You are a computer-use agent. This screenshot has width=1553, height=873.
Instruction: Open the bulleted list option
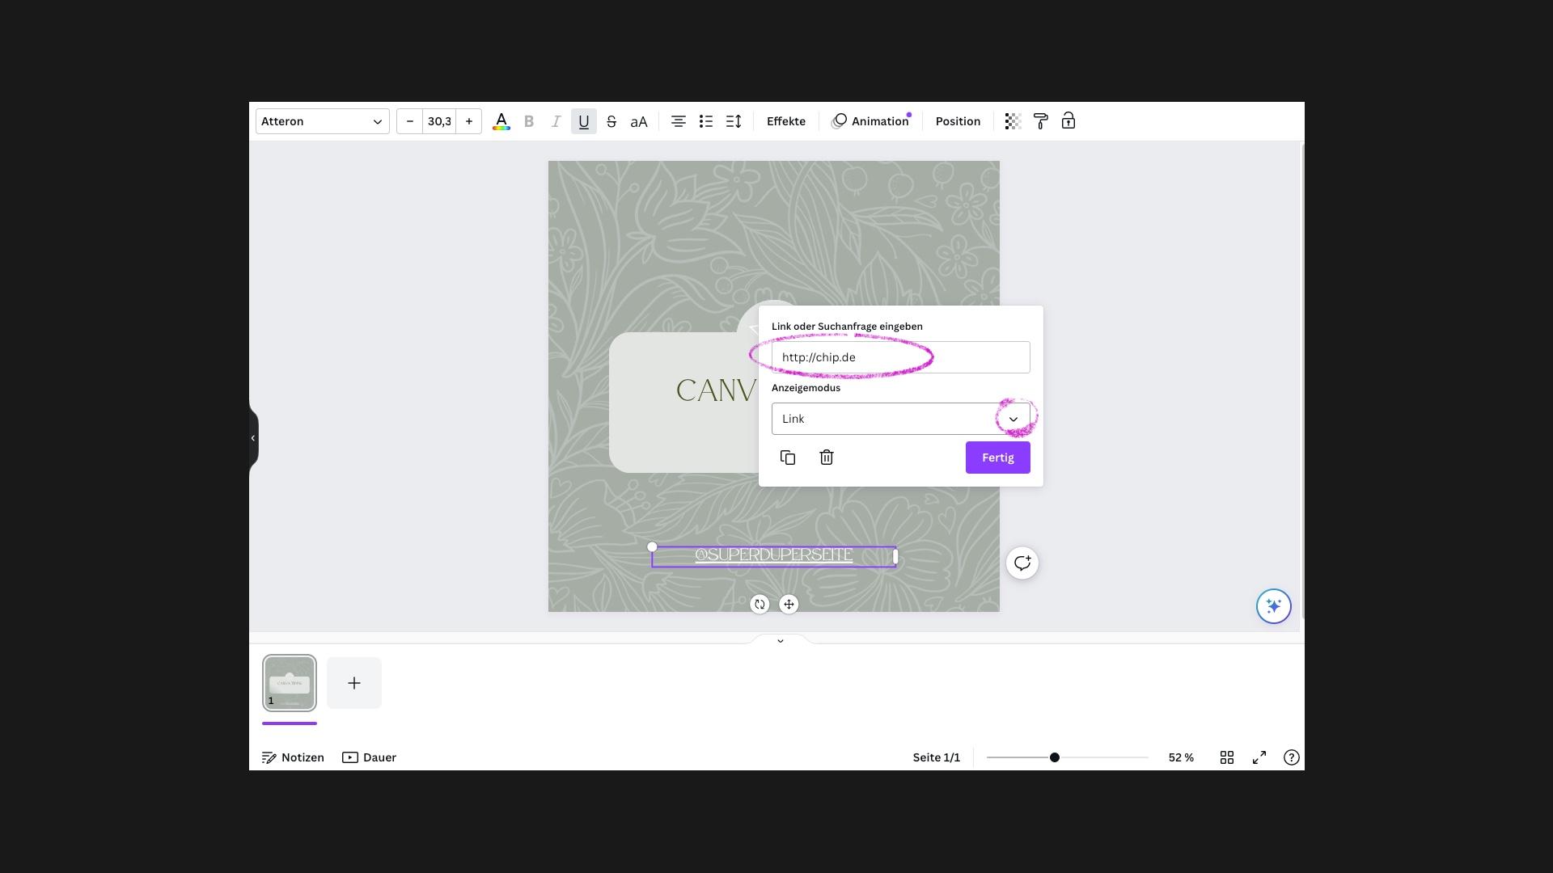[x=705, y=121]
